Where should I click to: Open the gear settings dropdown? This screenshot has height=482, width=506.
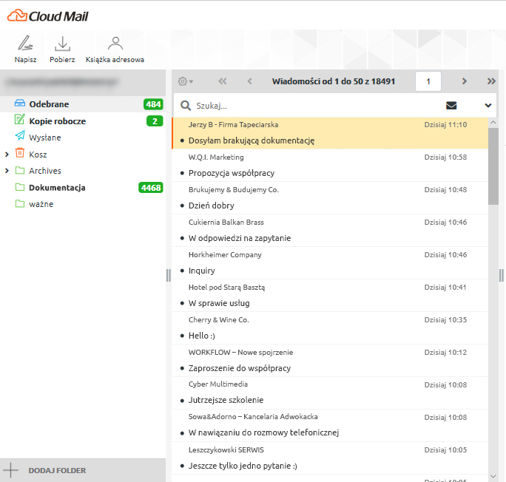[x=186, y=81]
